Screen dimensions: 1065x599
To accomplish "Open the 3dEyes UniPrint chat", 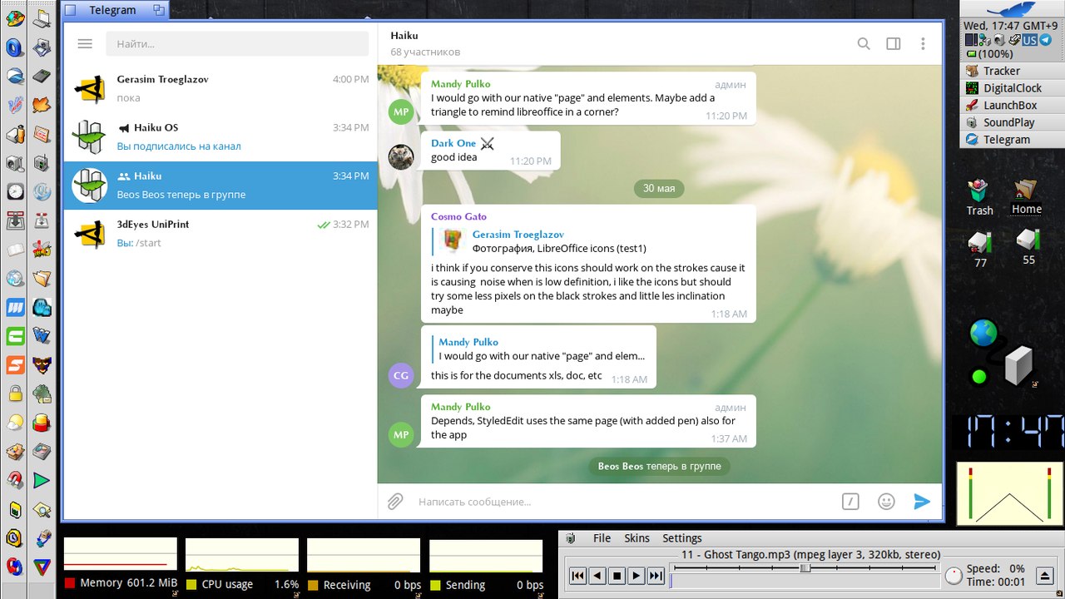I will coord(220,234).
